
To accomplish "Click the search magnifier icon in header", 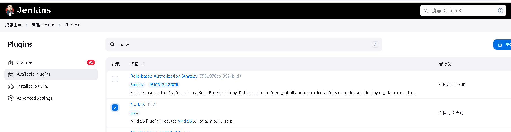I will [x=426, y=11].
